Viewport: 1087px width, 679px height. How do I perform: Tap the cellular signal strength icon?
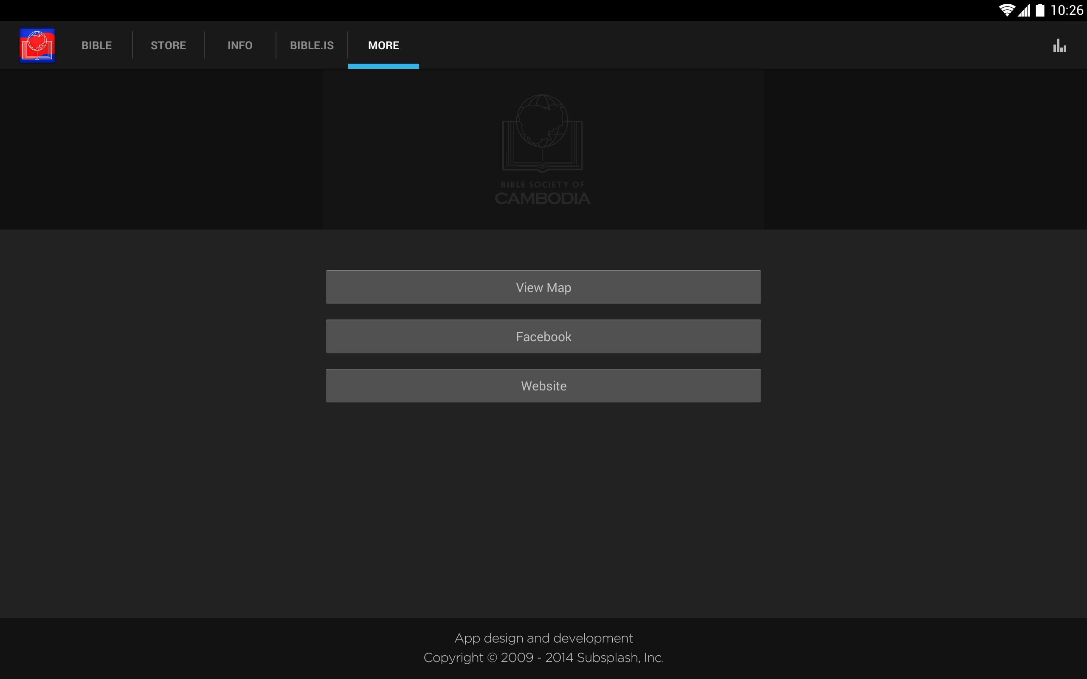[x=1025, y=10]
